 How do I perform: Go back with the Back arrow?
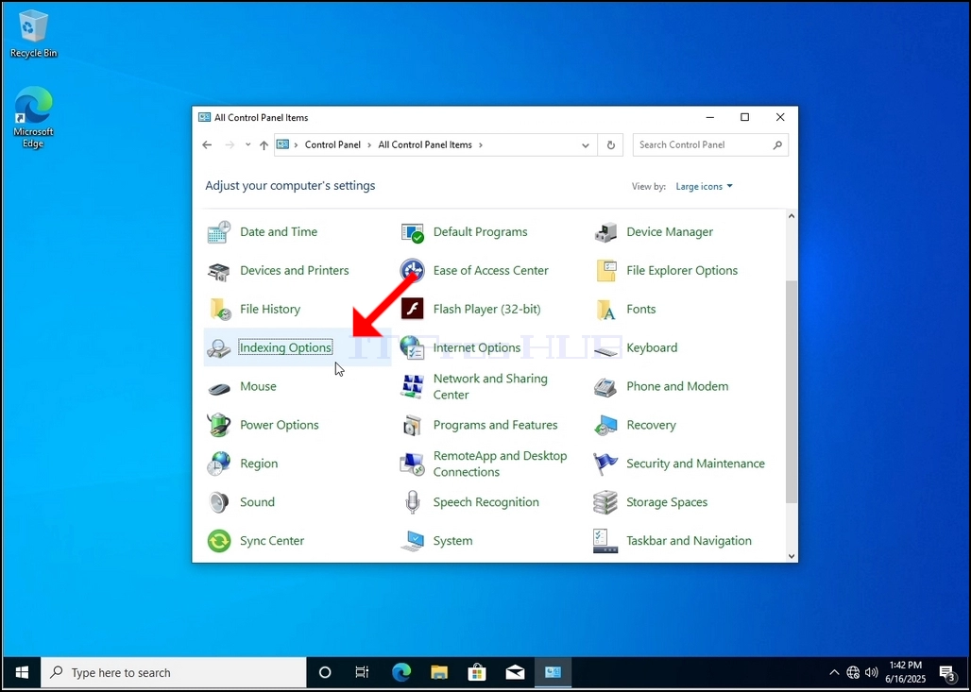click(x=207, y=144)
